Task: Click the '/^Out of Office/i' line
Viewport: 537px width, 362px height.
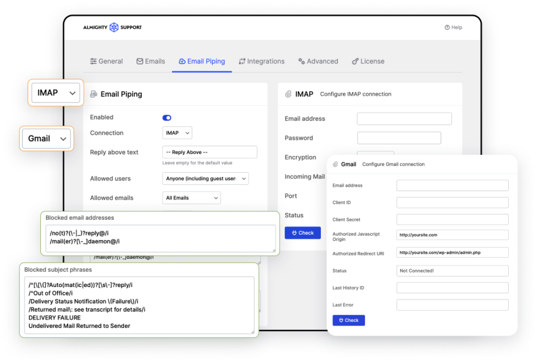Action: click(x=51, y=293)
